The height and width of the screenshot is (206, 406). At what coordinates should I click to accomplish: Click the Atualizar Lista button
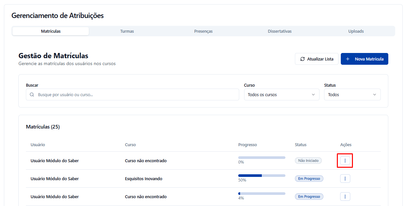click(317, 59)
